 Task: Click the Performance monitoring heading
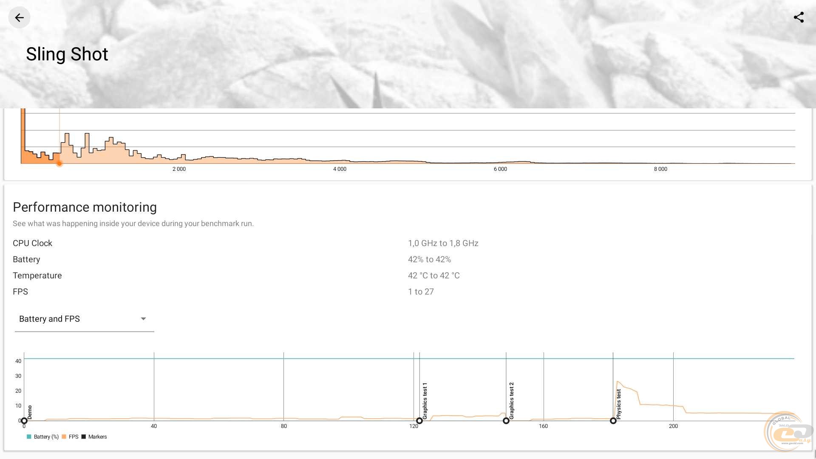click(x=85, y=207)
